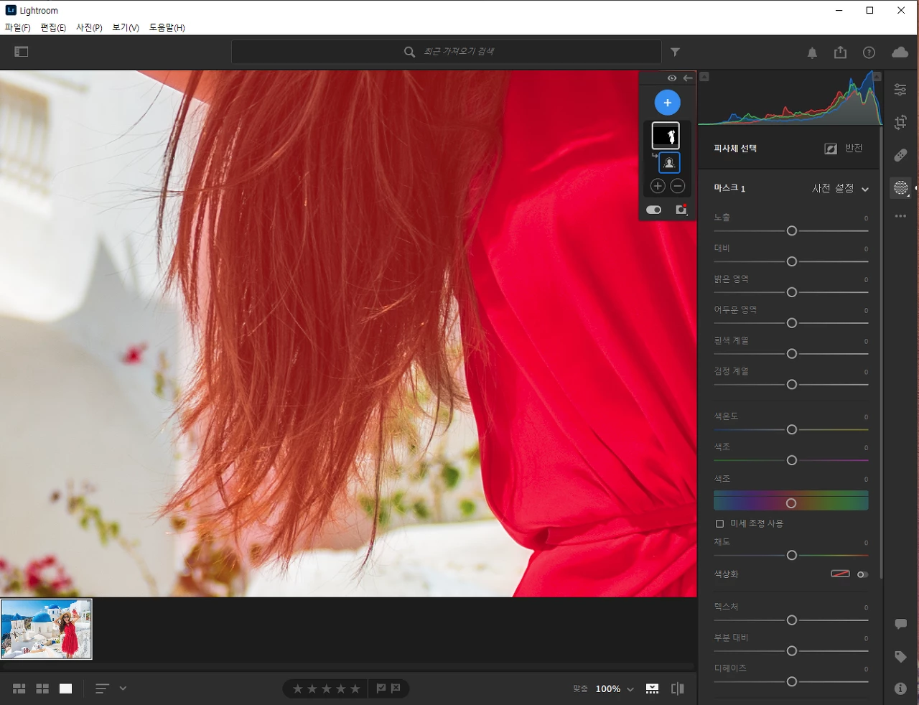Select the Crop and Rotate tool
The height and width of the screenshot is (705, 919).
click(900, 122)
